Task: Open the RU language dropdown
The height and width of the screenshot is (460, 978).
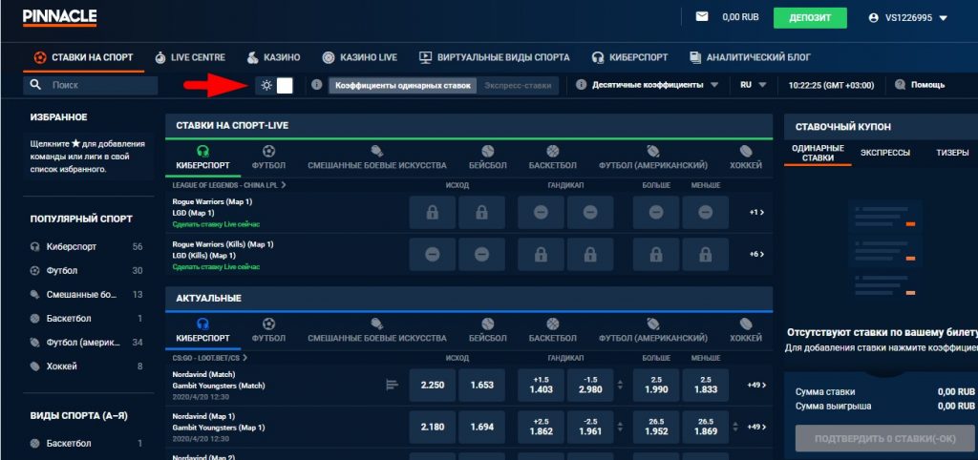Action: point(754,85)
